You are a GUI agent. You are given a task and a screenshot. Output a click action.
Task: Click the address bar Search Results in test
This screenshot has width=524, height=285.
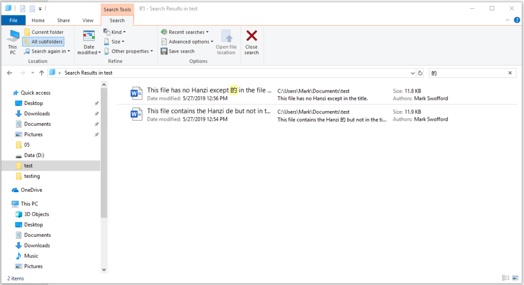[x=88, y=73]
